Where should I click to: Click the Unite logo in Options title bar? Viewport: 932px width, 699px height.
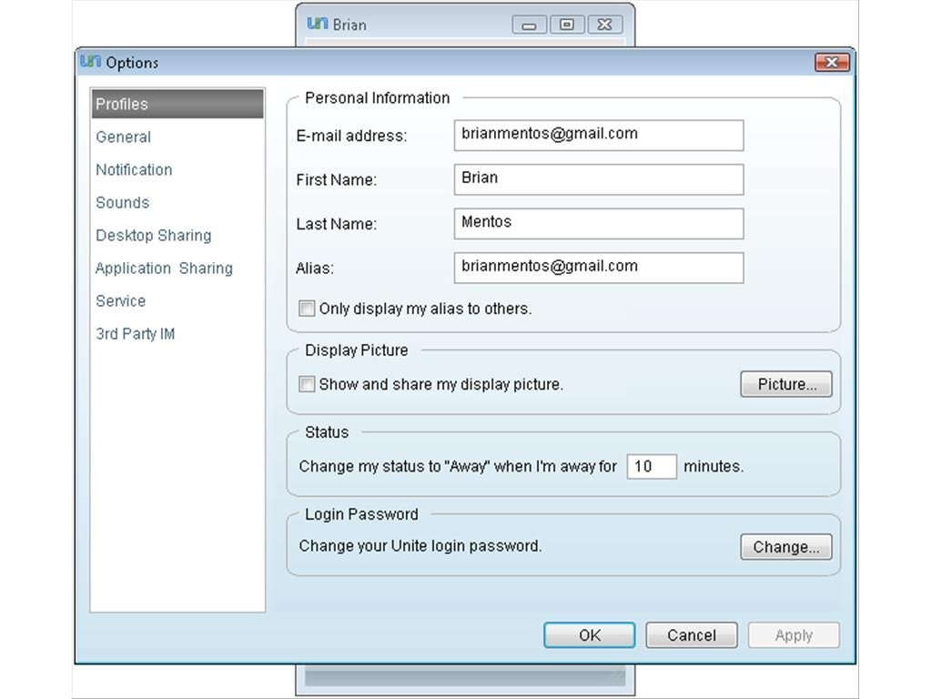[90, 61]
